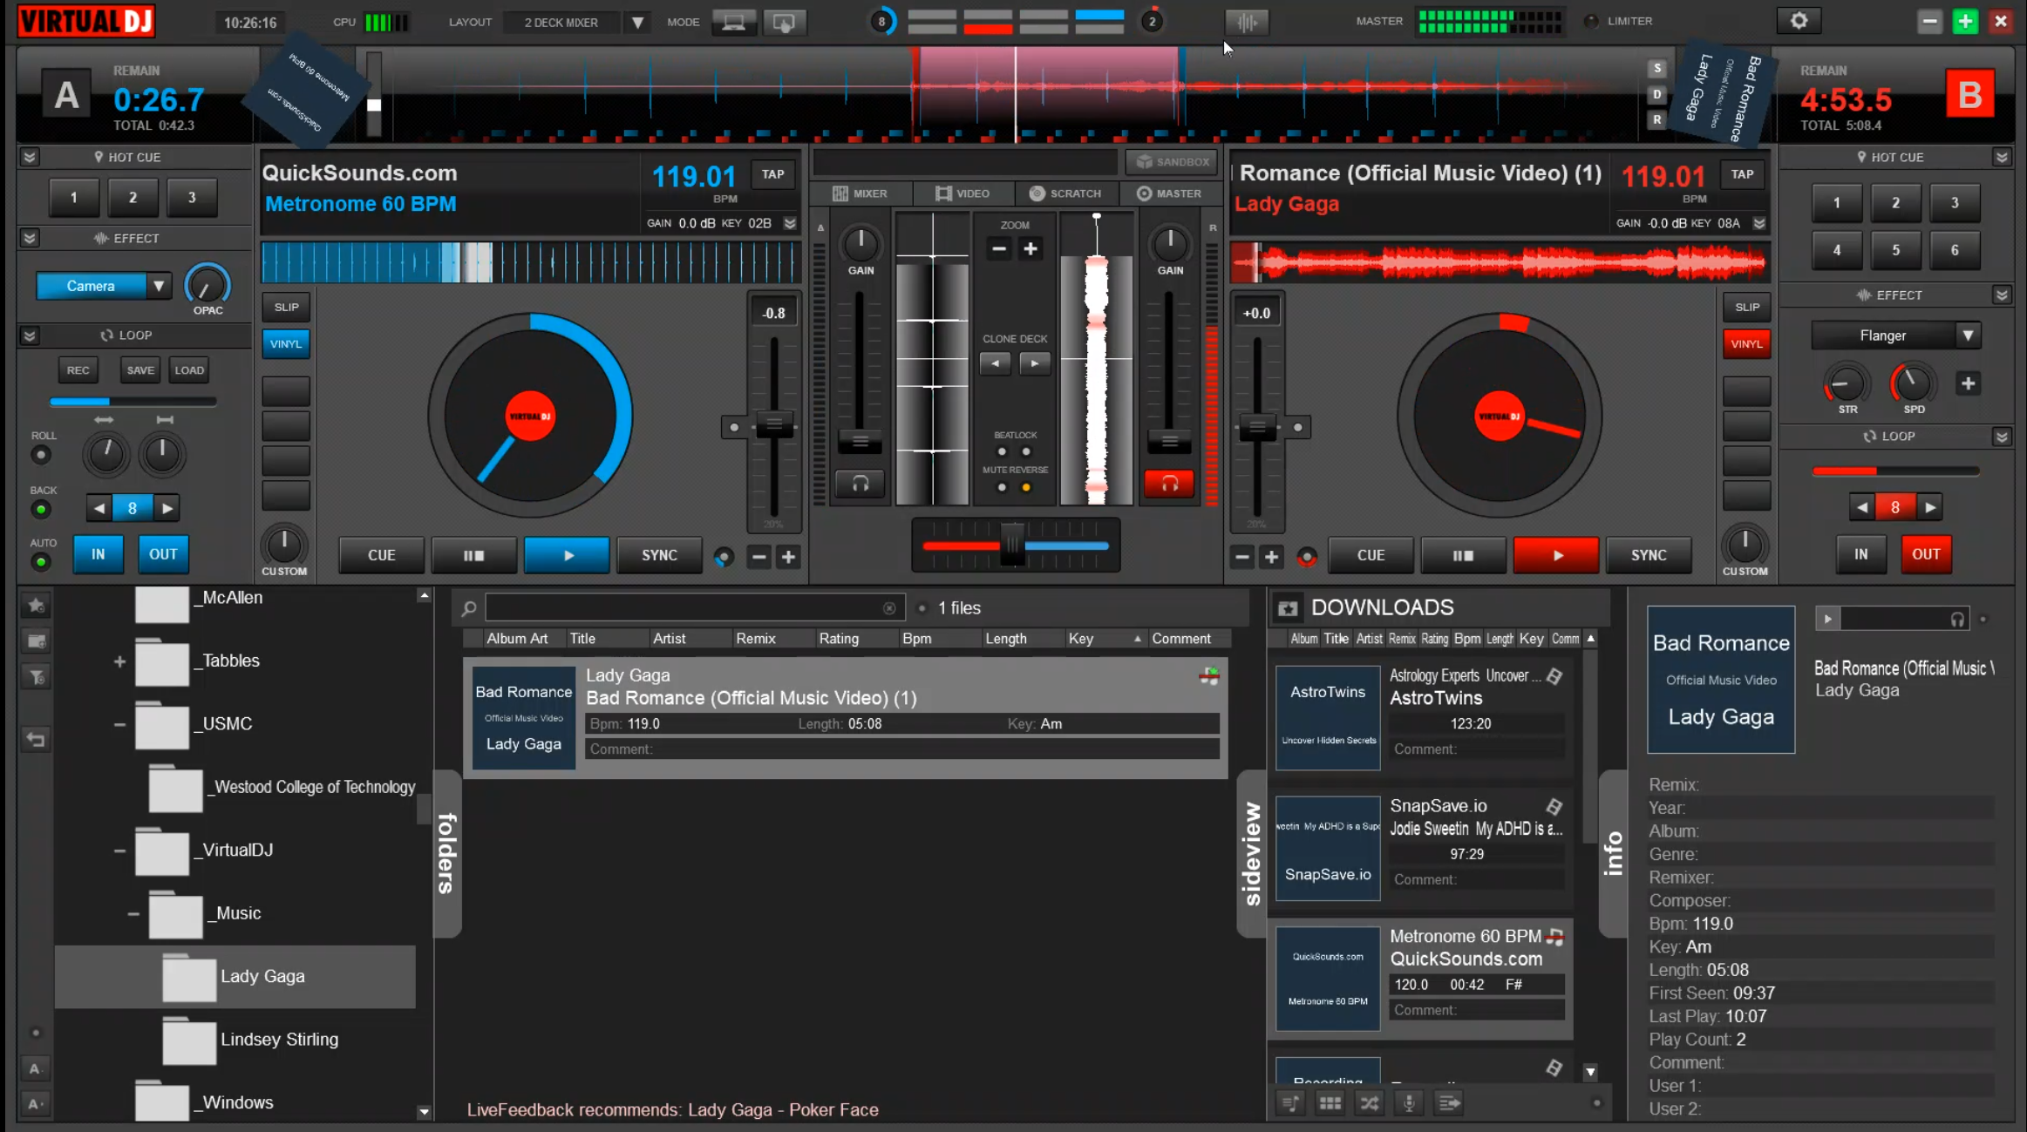The image size is (2027, 1132).
Task: Expand the _Tabbles folder
Action: point(119,661)
